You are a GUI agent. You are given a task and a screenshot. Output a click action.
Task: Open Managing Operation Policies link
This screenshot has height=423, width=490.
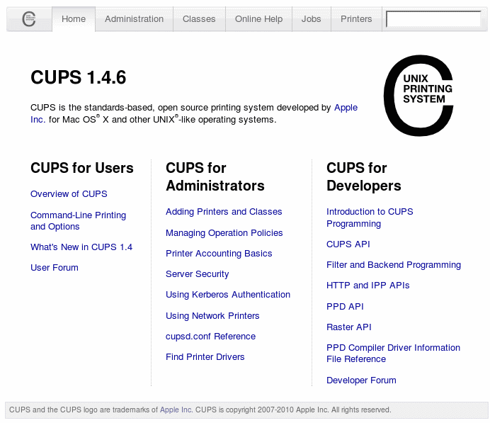[x=224, y=233]
